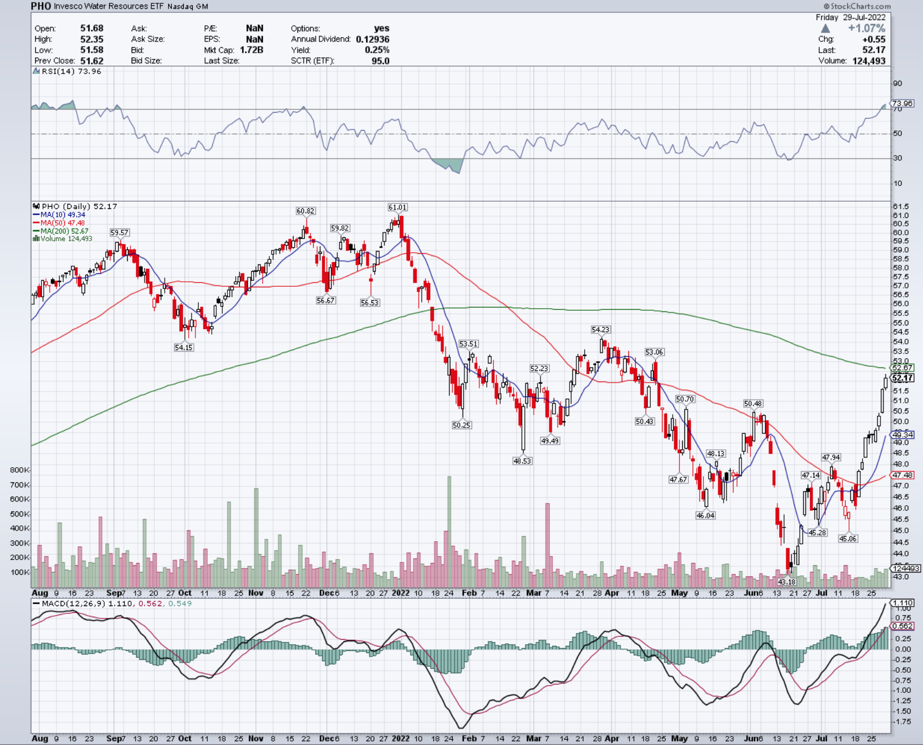Click the Chg value +0.55
The width and height of the screenshot is (923, 745).
pos(874,39)
